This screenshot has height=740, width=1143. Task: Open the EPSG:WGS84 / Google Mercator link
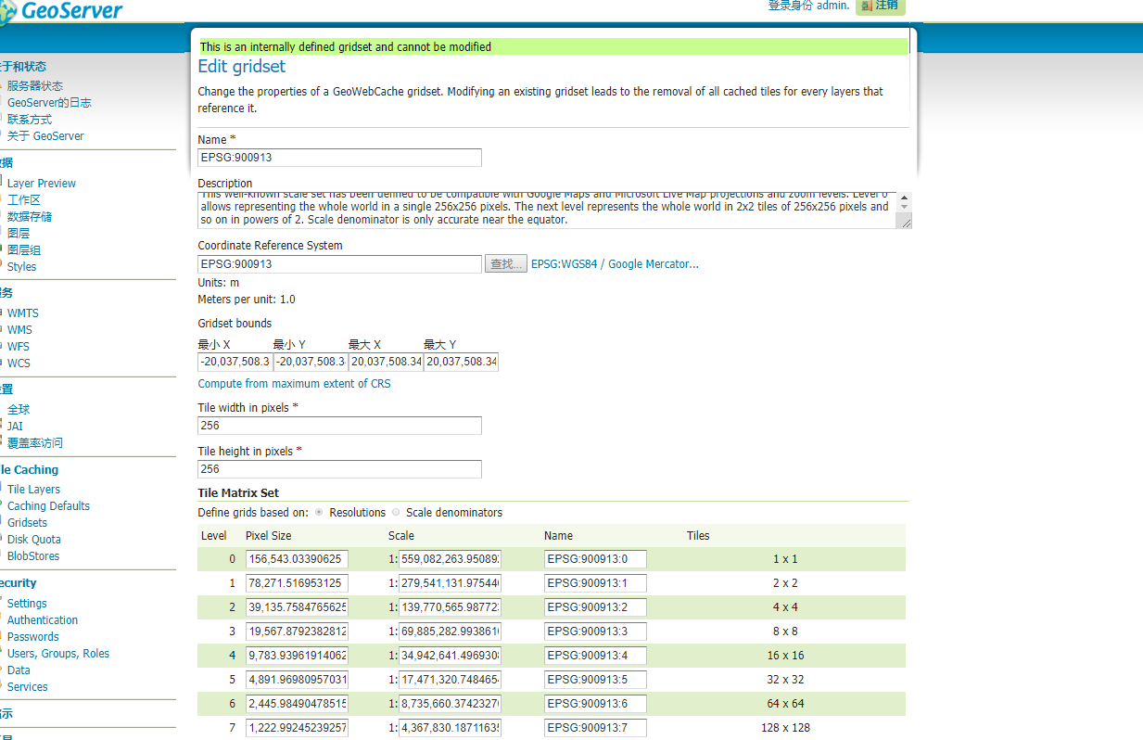pos(615,264)
